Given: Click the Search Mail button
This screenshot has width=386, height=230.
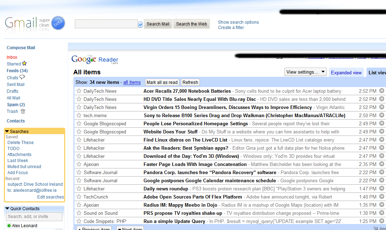Looking at the screenshot, I should pos(158,24).
